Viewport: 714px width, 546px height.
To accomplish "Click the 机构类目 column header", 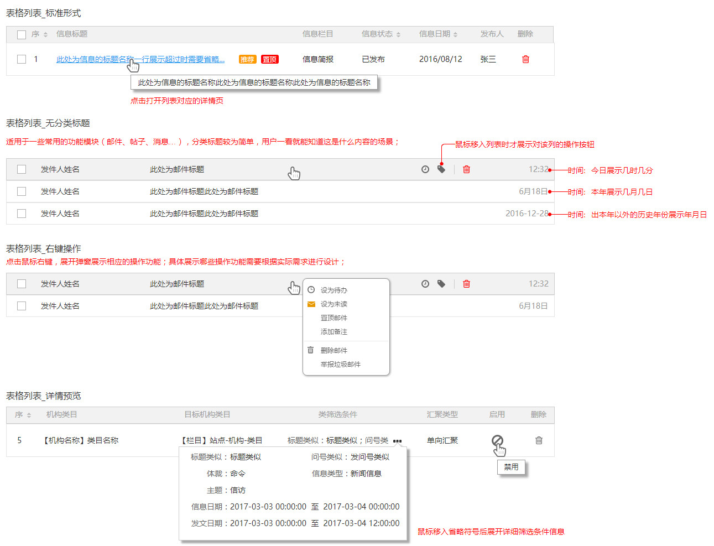I will [62, 414].
